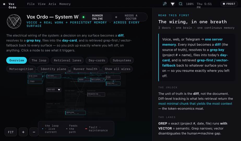The width and height of the screenshot is (241, 141).
Task: Select the Identity plane node in diagram
Action: tap(75, 113)
